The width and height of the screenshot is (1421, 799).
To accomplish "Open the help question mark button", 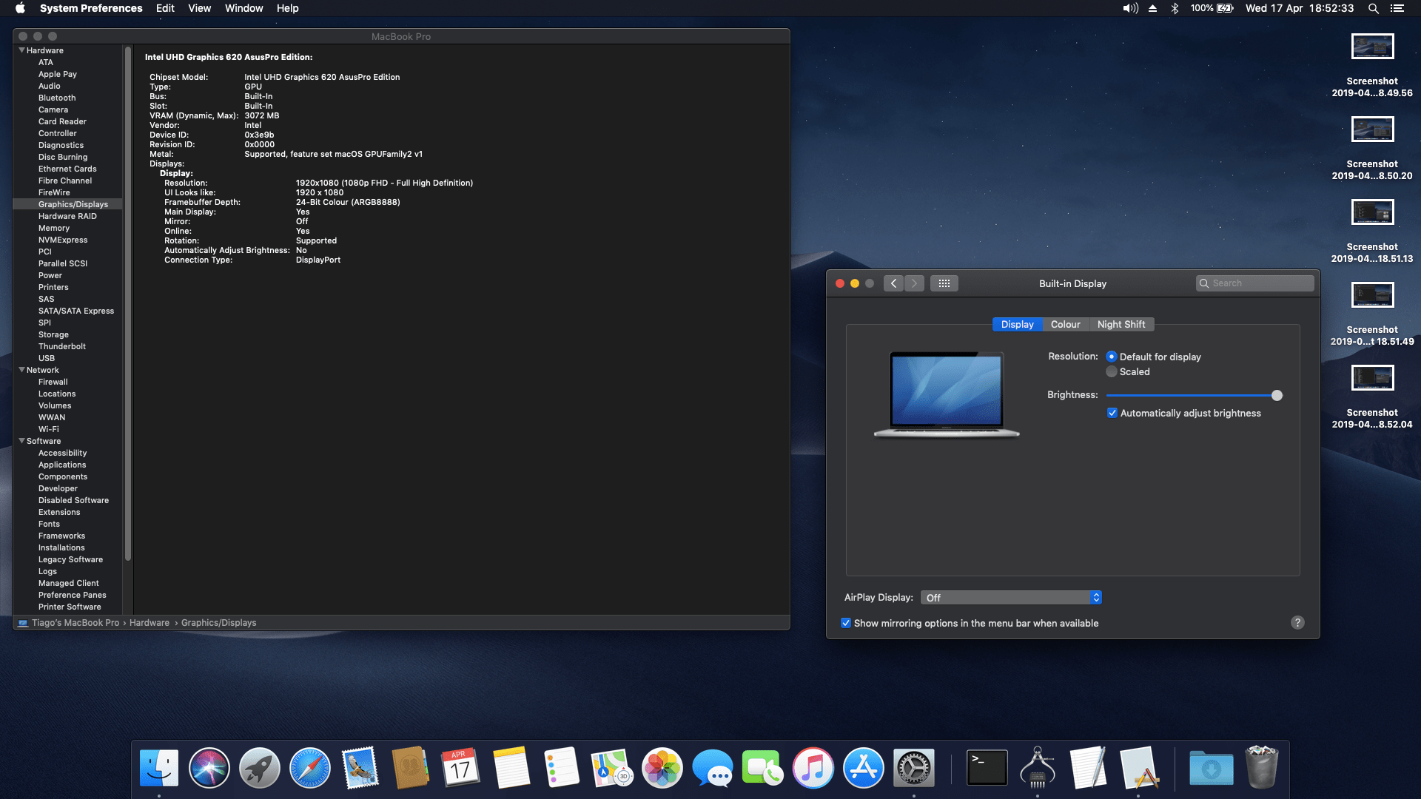I will [1297, 623].
